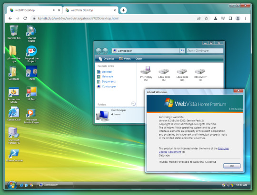This screenshot has height=195, width=257.
Task: Toggle the browser side panel
Action: pos(230,19)
